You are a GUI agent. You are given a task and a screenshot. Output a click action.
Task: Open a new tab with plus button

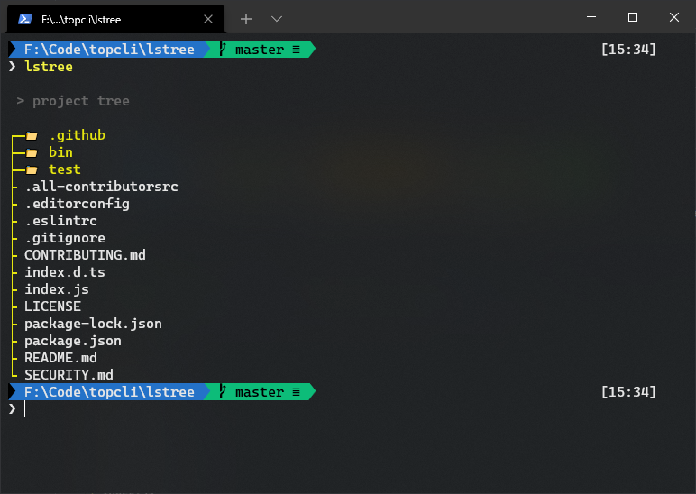point(246,19)
